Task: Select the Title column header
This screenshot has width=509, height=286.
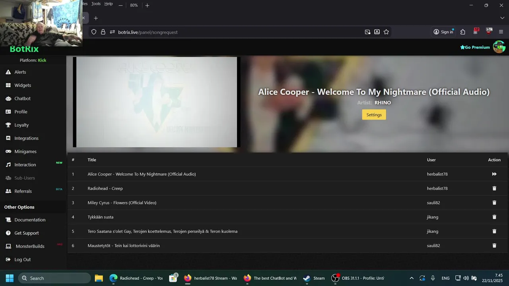Action: point(92,160)
